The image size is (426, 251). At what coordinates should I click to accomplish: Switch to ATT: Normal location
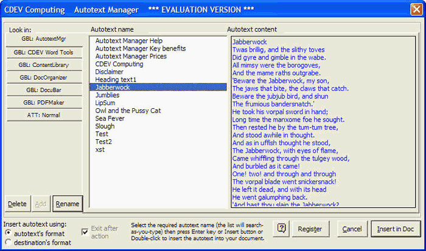click(44, 115)
